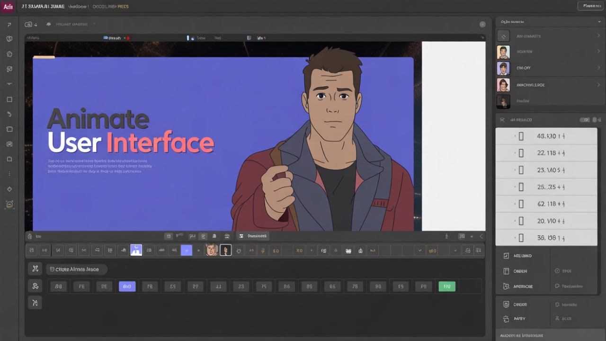
Task: Toggle checkbox in the '20. VI0' row
Action: click(521, 221)
